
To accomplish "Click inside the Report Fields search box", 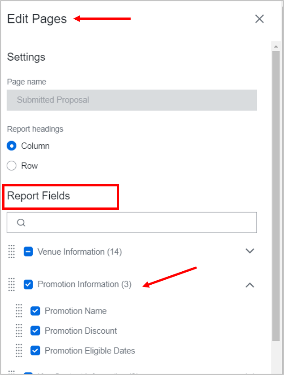I will click(131, 222).
